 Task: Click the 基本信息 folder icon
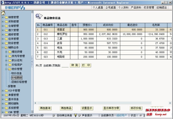[7, 99]
